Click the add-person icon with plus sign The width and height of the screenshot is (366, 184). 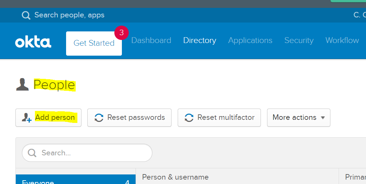(27, 118)
